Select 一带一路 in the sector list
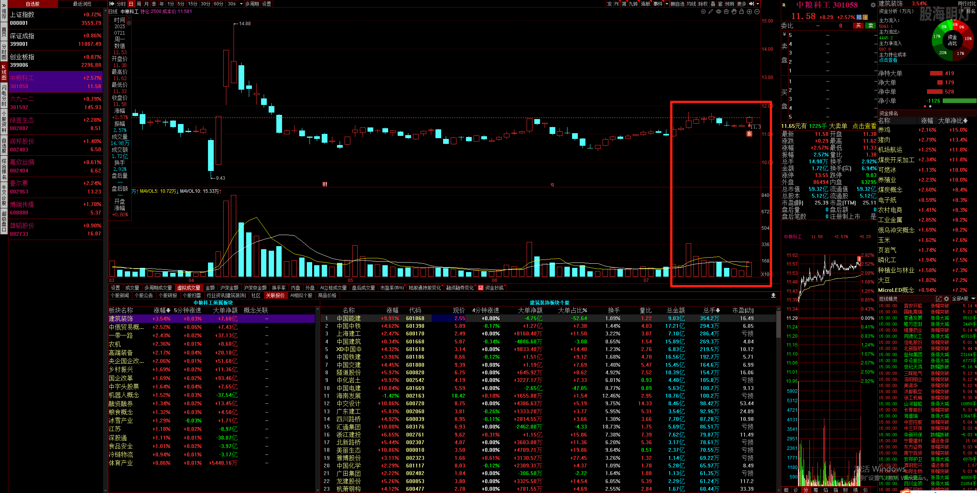This screenshot has height=493, width=977. click(212, 335)
